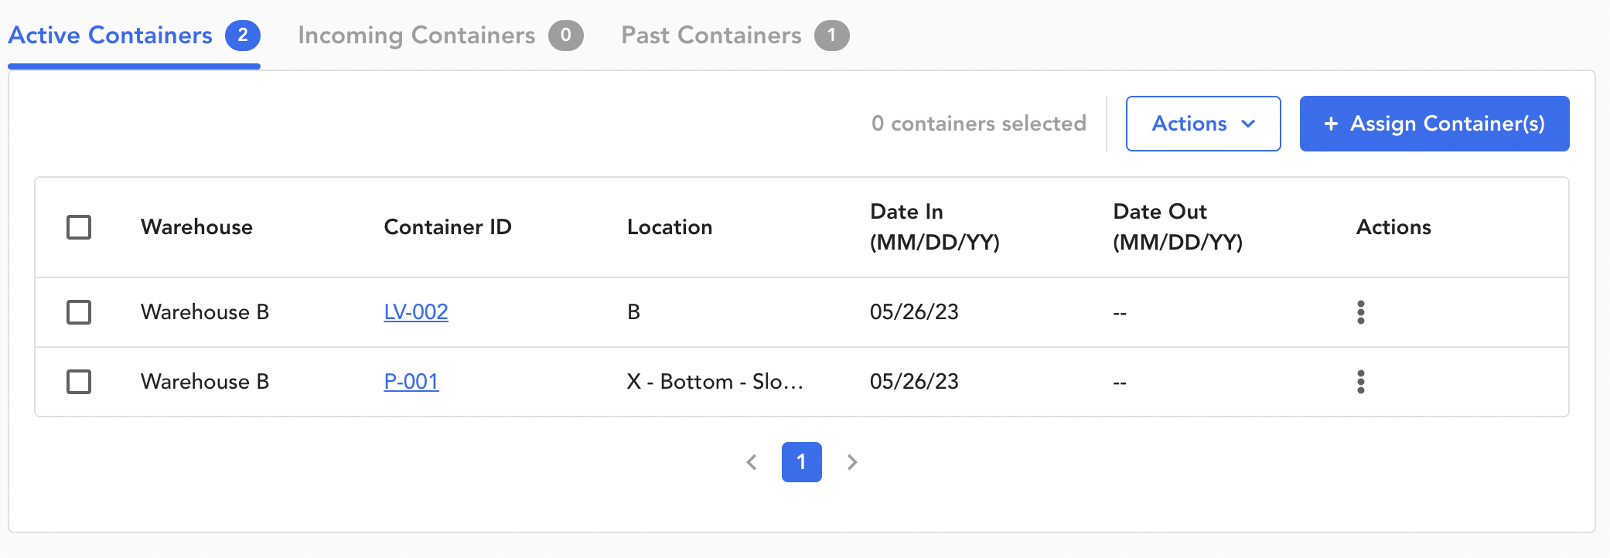
Task: Go to the previous page arrow
Action: pyautogui.click(x=752, y=462)
